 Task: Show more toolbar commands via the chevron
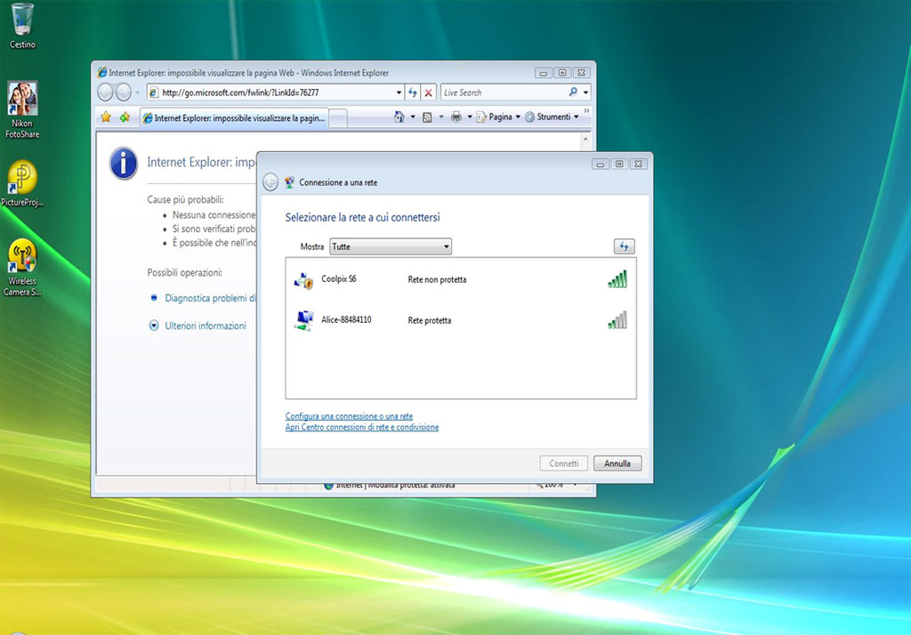pyautogui.click(x=586, y=110)
